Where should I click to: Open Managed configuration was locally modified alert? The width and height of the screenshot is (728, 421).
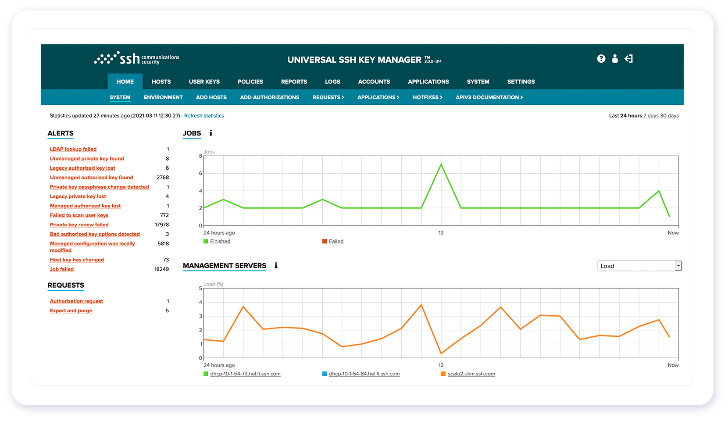(x=93, y=247)
